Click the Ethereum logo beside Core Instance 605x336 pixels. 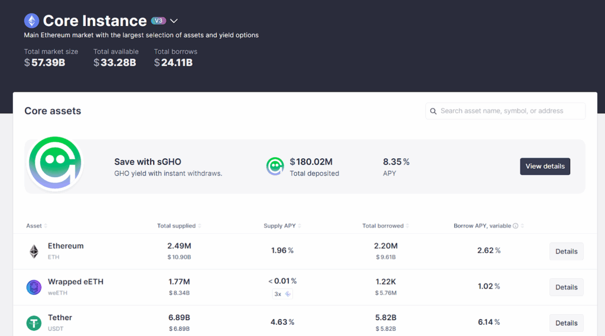pyautogui.click(x=31, y=21)
